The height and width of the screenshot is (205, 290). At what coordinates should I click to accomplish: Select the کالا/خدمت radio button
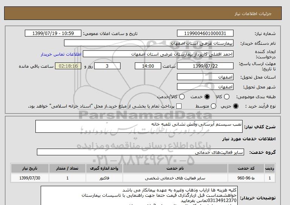(182, 97)
